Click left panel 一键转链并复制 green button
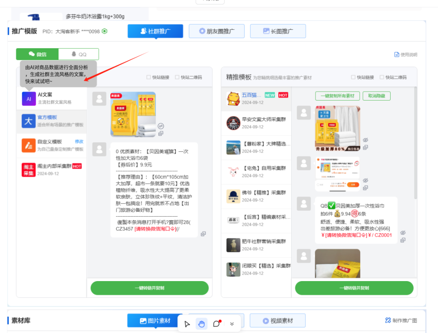438x333 pixels. (x=149, y=288)
